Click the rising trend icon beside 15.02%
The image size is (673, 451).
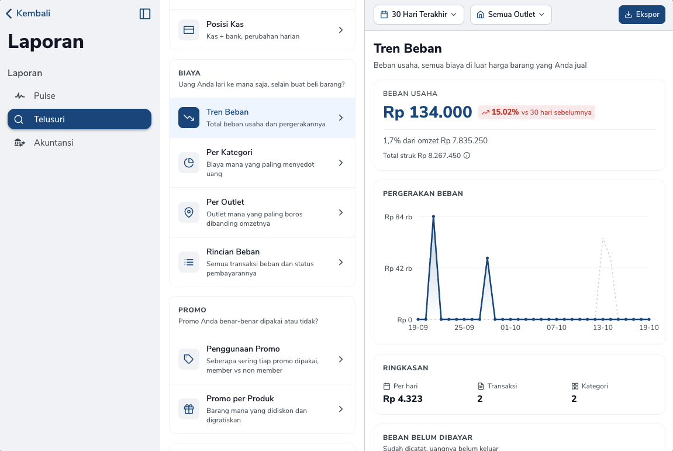[x=485, y=112]
